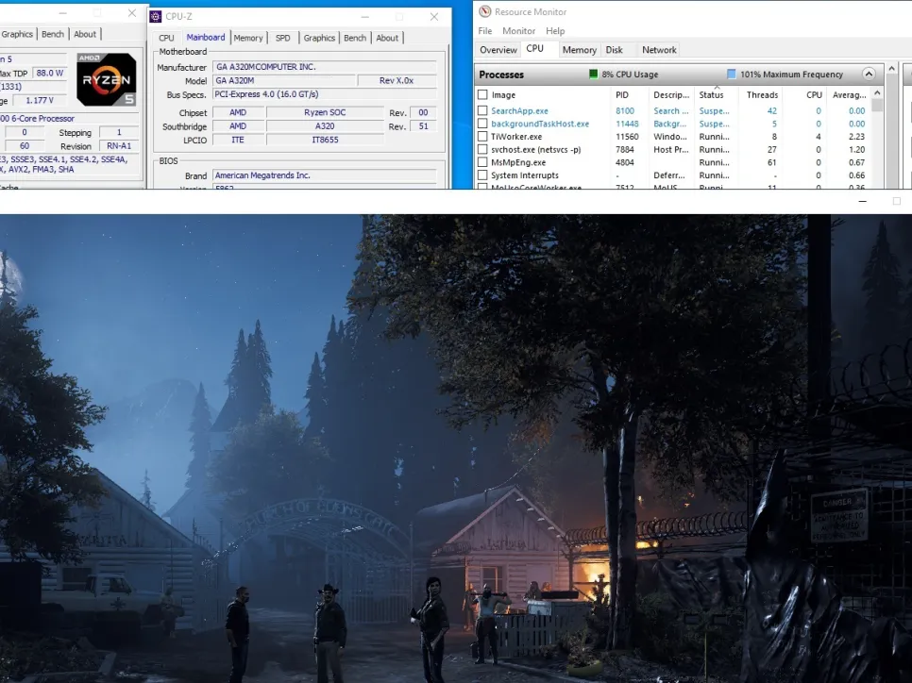Open the Graphics tab in front CPU-Z window
The image size is (912, 683).
click(319, 38)
